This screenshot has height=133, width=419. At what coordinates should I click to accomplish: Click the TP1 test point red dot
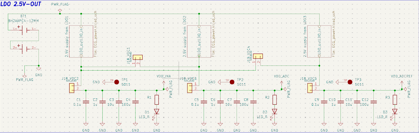pos(116,82)
